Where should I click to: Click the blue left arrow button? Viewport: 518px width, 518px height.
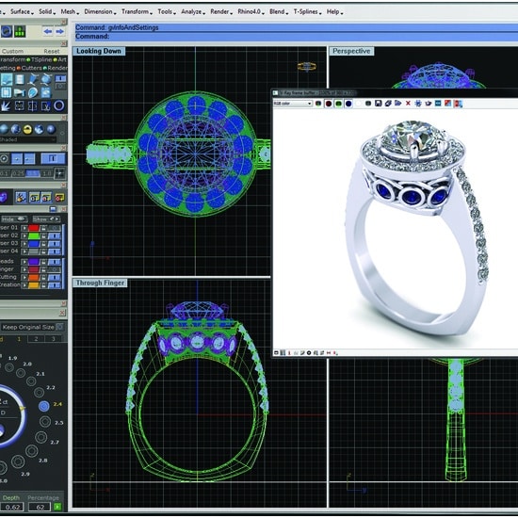pyautogui.click(x=48, y=31)
